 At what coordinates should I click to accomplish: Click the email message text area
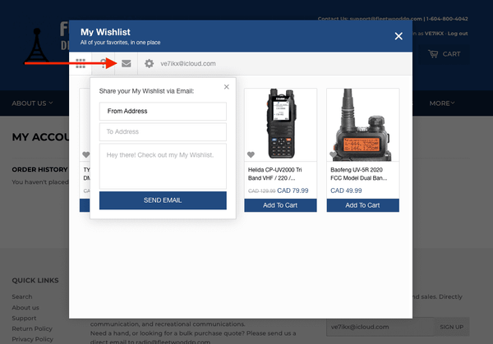coord(163,166)
